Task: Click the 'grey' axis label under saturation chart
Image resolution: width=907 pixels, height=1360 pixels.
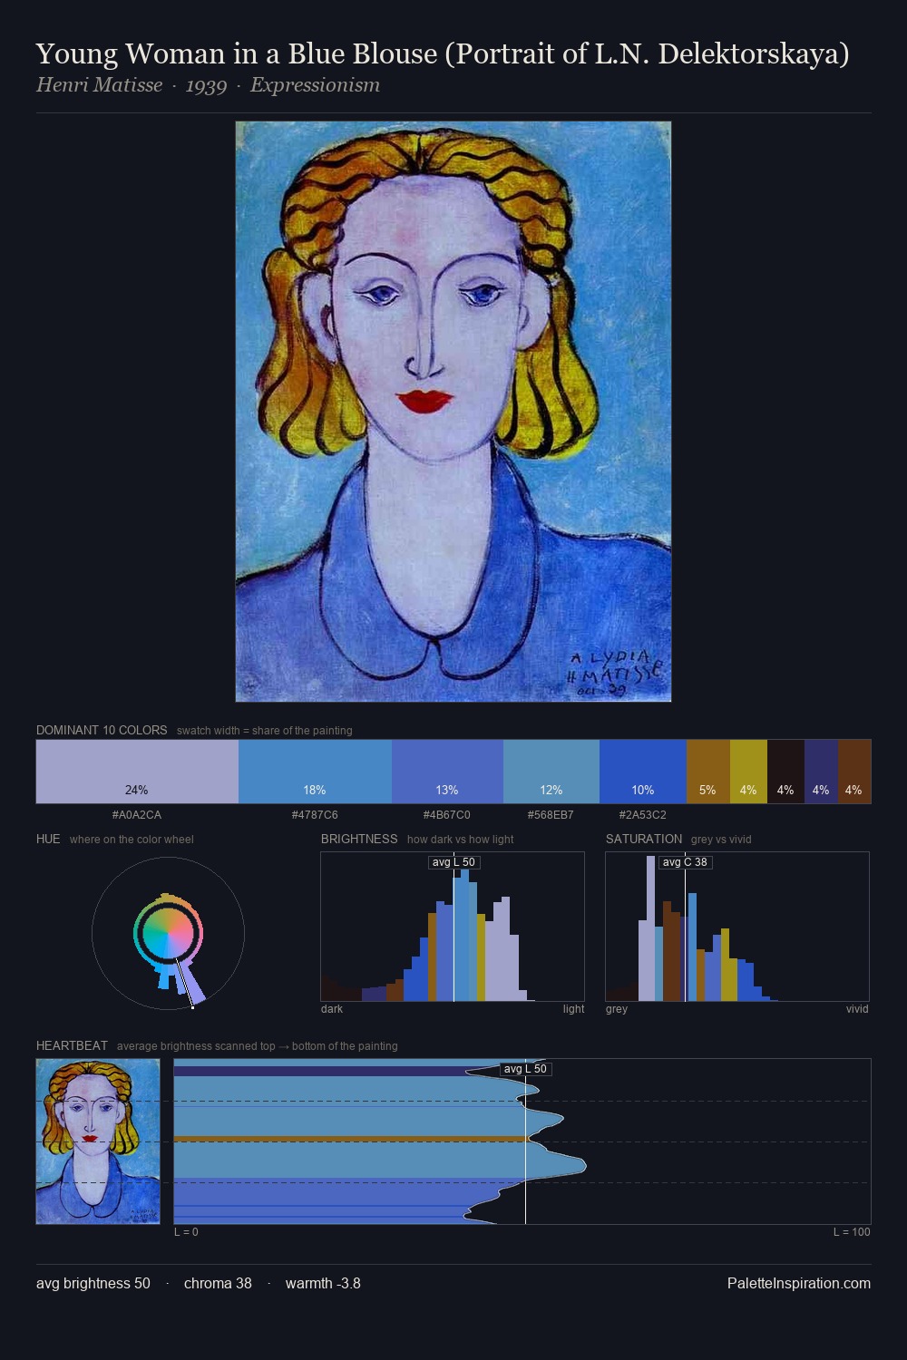Action: click(x=617, y=1009)
